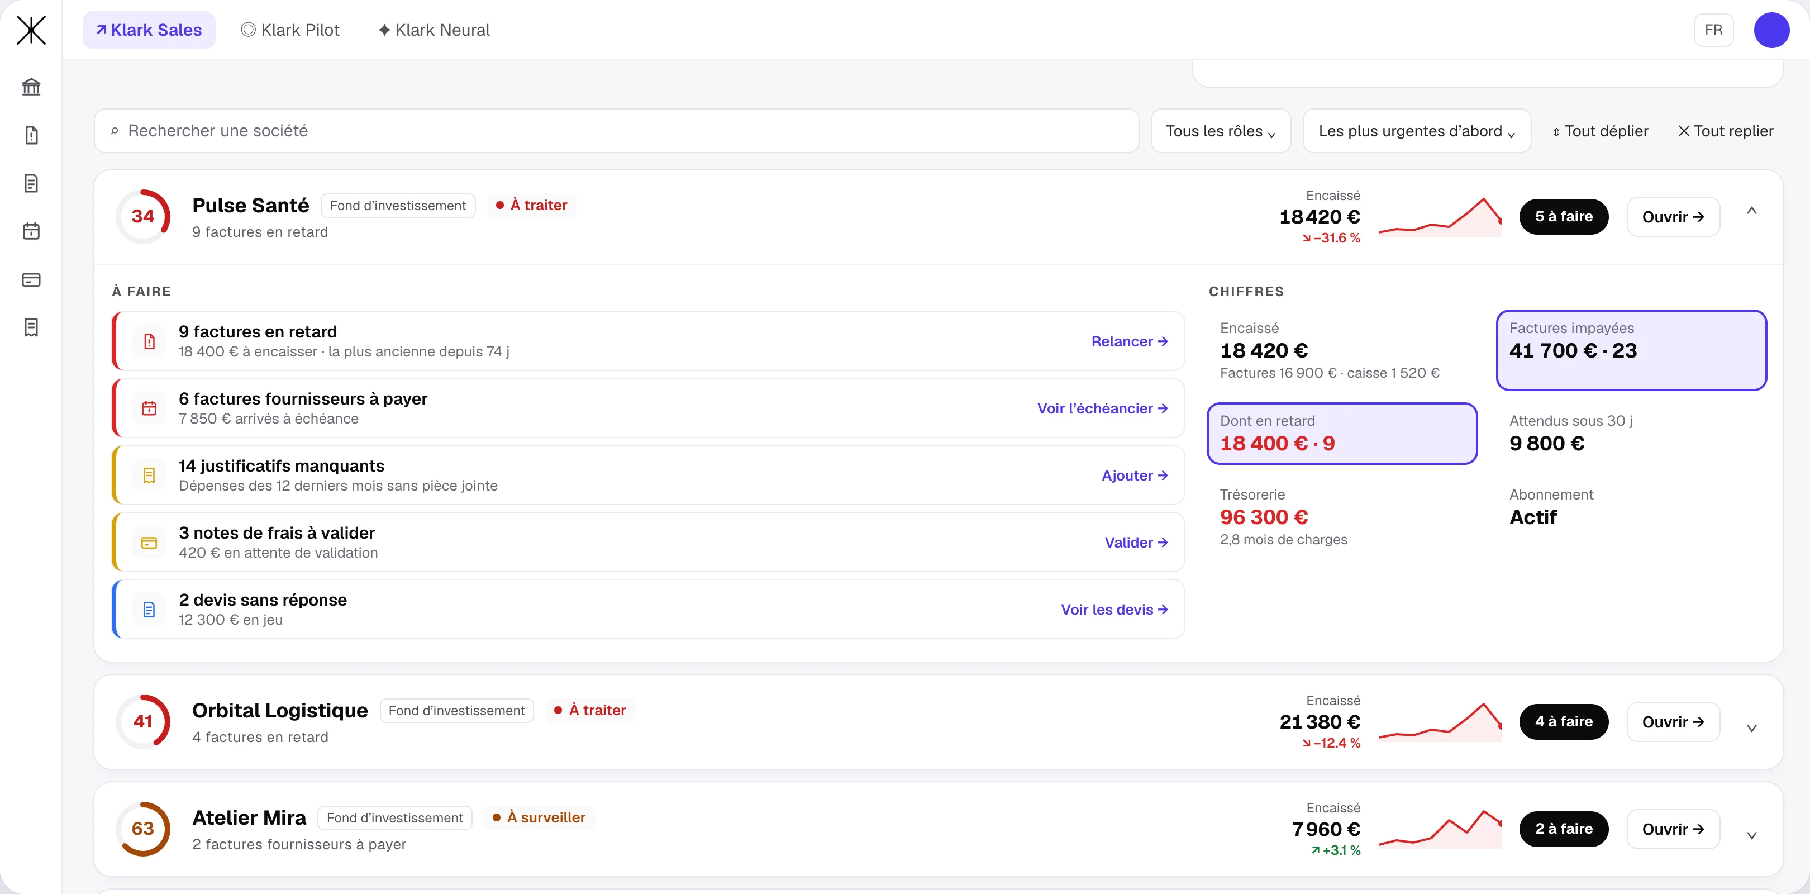
Task: Switch to the Klark Sales tab
Action: click(x=149, y=30)
